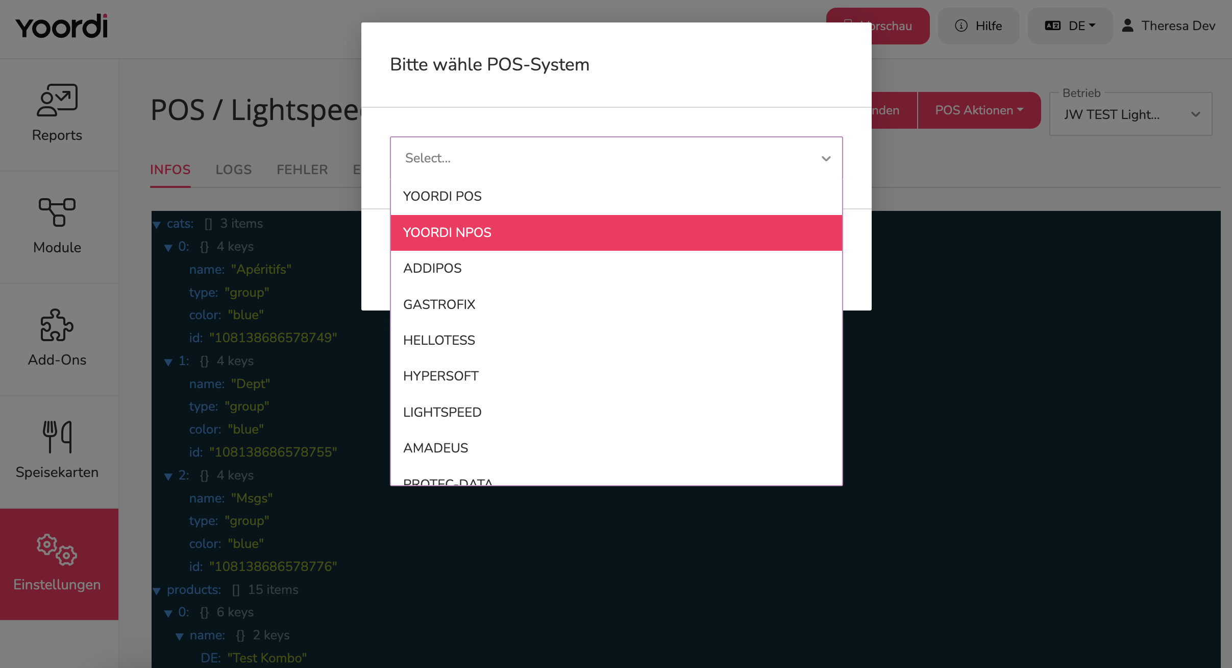
Task: Open the Einstellungen gears icon
Action: (x=57, y=550)
